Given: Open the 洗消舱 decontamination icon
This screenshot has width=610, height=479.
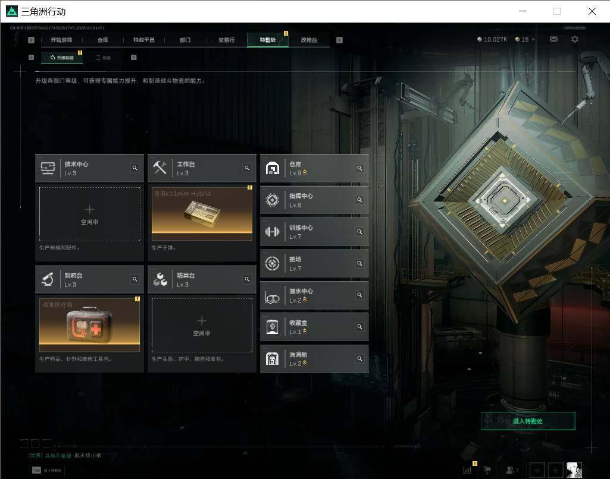Looking at the screenshot, I should tap(273, 358).
